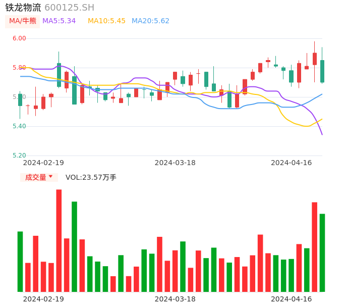Click the leftmost green candlestick
This screenshot has width=346, height=306.
tap(20, 100)
